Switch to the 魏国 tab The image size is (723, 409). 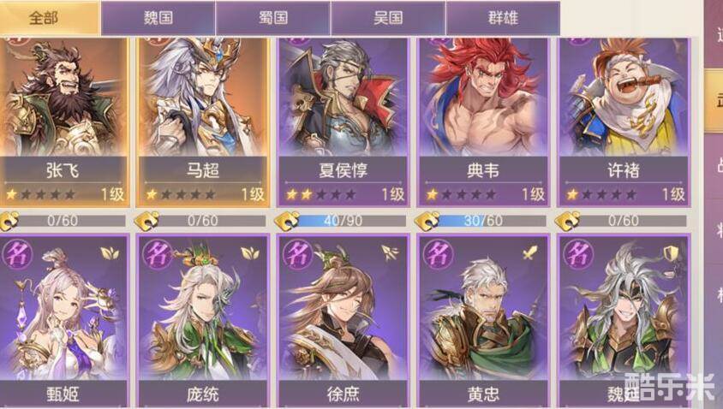click(158, 17)
